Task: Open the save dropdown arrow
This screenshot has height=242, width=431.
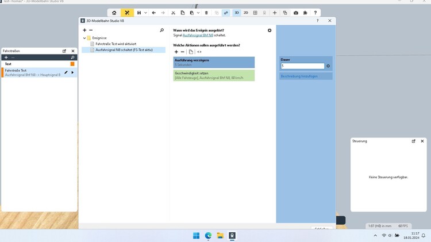Action: click(x=145, y=13)
